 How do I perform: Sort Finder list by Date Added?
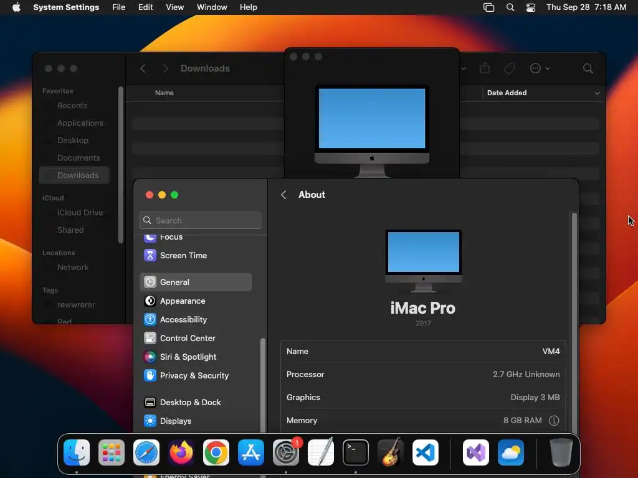507,93
